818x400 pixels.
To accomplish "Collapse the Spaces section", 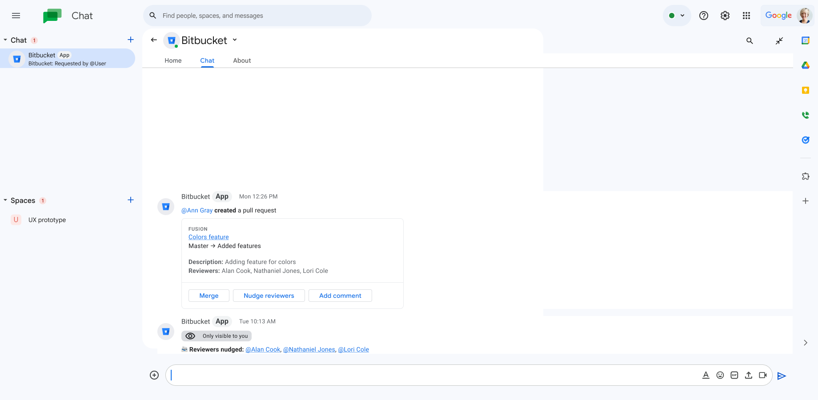I will click(5, 200).
